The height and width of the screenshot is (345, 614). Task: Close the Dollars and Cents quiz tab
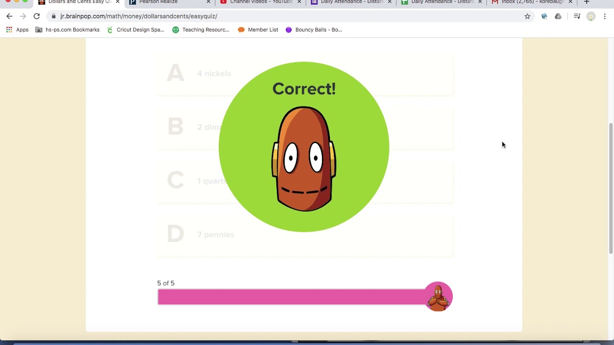tap(118, 2)
